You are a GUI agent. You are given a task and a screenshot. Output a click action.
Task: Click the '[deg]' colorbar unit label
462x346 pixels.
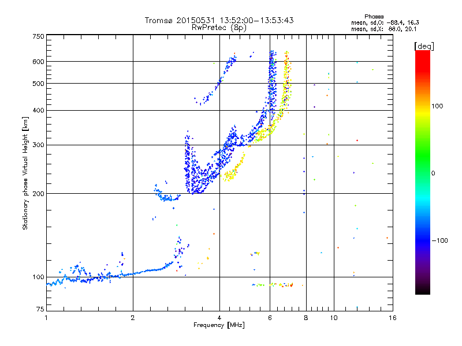coord(424,46)
